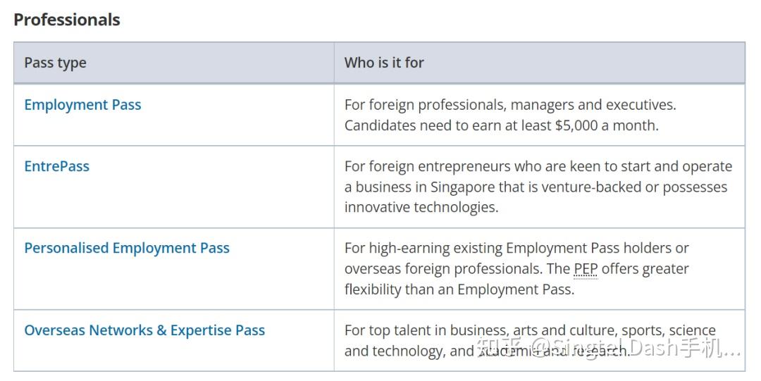761x381 pixels.
Task: Click the dotted-underlined PEP abbreviation
Action: click(586, 269)
